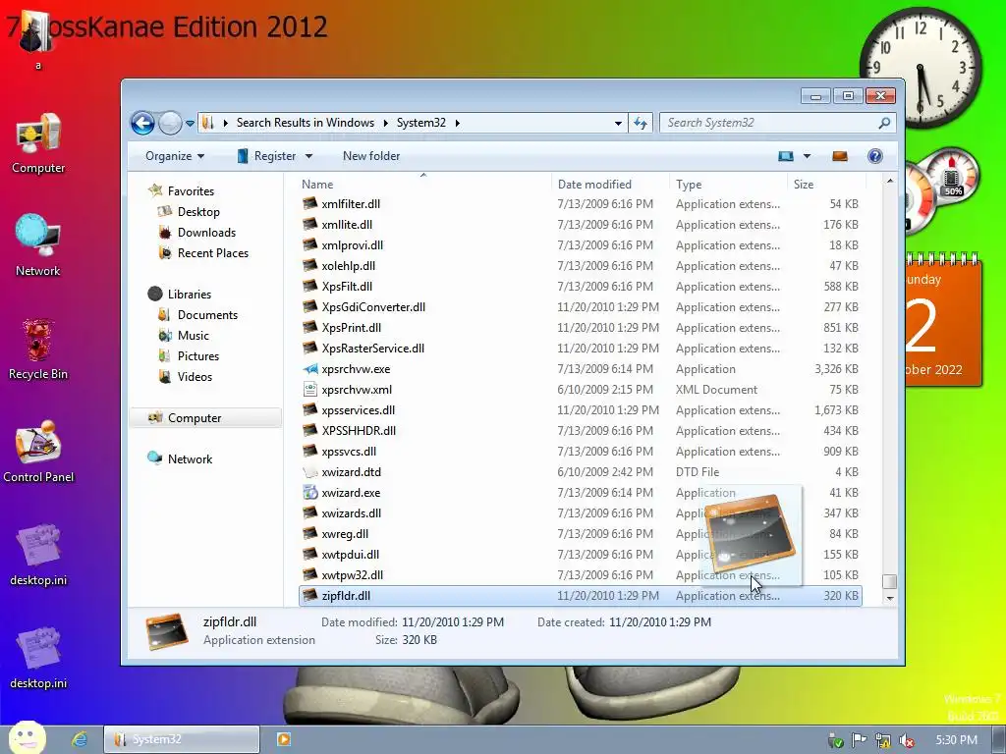The height and width of the screenshot is (754, 1006).
Task: Open the recent pages dropdown beside Forward
Action: pos(190,123)
